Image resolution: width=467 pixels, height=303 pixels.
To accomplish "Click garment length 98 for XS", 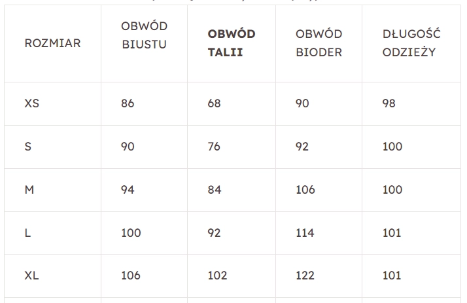I will tap(389, 103).
